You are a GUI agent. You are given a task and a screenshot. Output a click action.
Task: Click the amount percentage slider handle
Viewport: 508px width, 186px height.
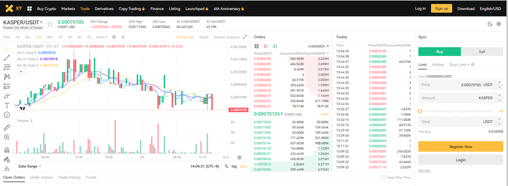[420, 111]
